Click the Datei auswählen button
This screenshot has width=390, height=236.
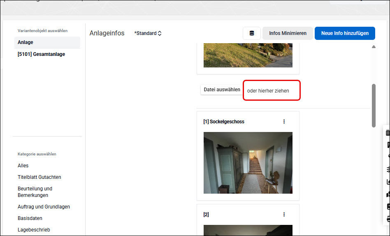(222, 90)
